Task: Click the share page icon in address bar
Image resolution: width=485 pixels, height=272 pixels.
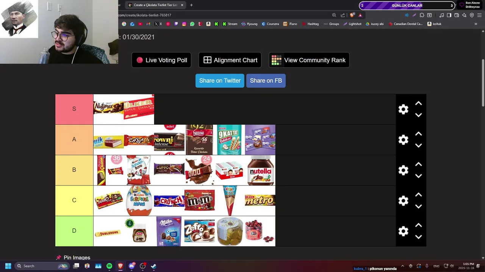Action: (x=343, y=15)
